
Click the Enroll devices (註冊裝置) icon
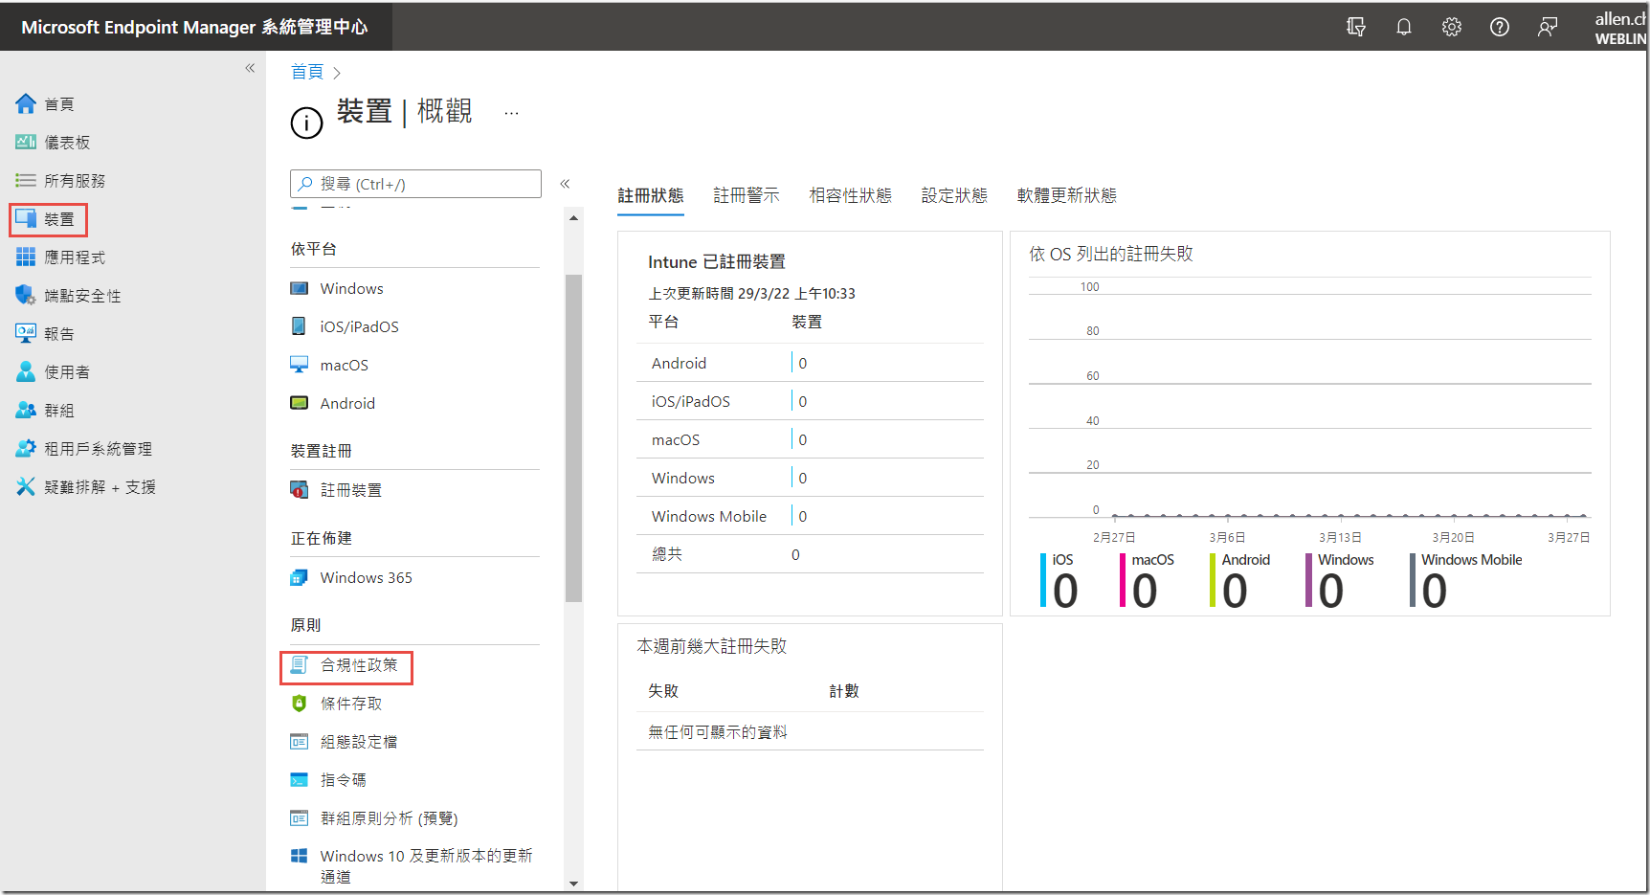coord(300,490)
